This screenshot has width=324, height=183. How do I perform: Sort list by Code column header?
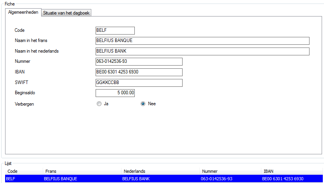(x=24, y=171)
